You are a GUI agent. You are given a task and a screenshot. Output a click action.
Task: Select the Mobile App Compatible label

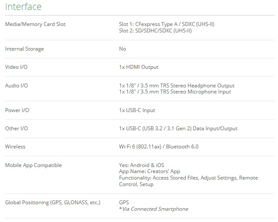pyautogui.click(x=34, y=165)
